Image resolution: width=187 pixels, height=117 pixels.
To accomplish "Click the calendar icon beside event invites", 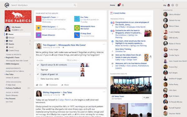I will tap(111, 13).
